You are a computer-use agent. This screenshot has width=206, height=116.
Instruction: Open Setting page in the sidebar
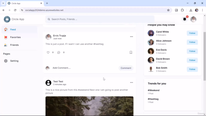[19, 61]
